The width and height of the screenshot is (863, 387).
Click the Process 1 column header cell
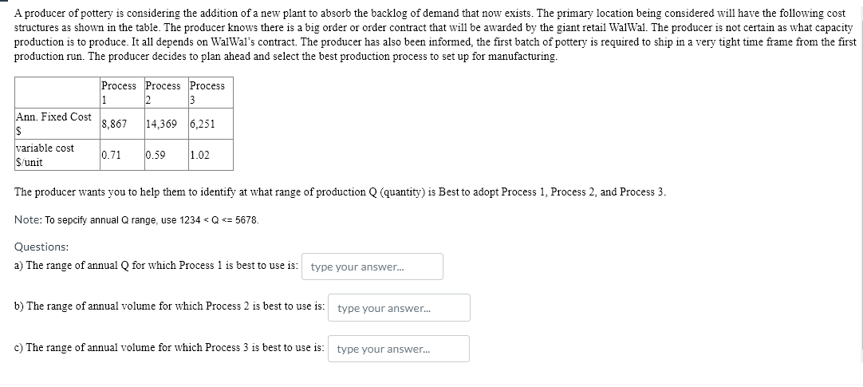(x=119, y=92)
